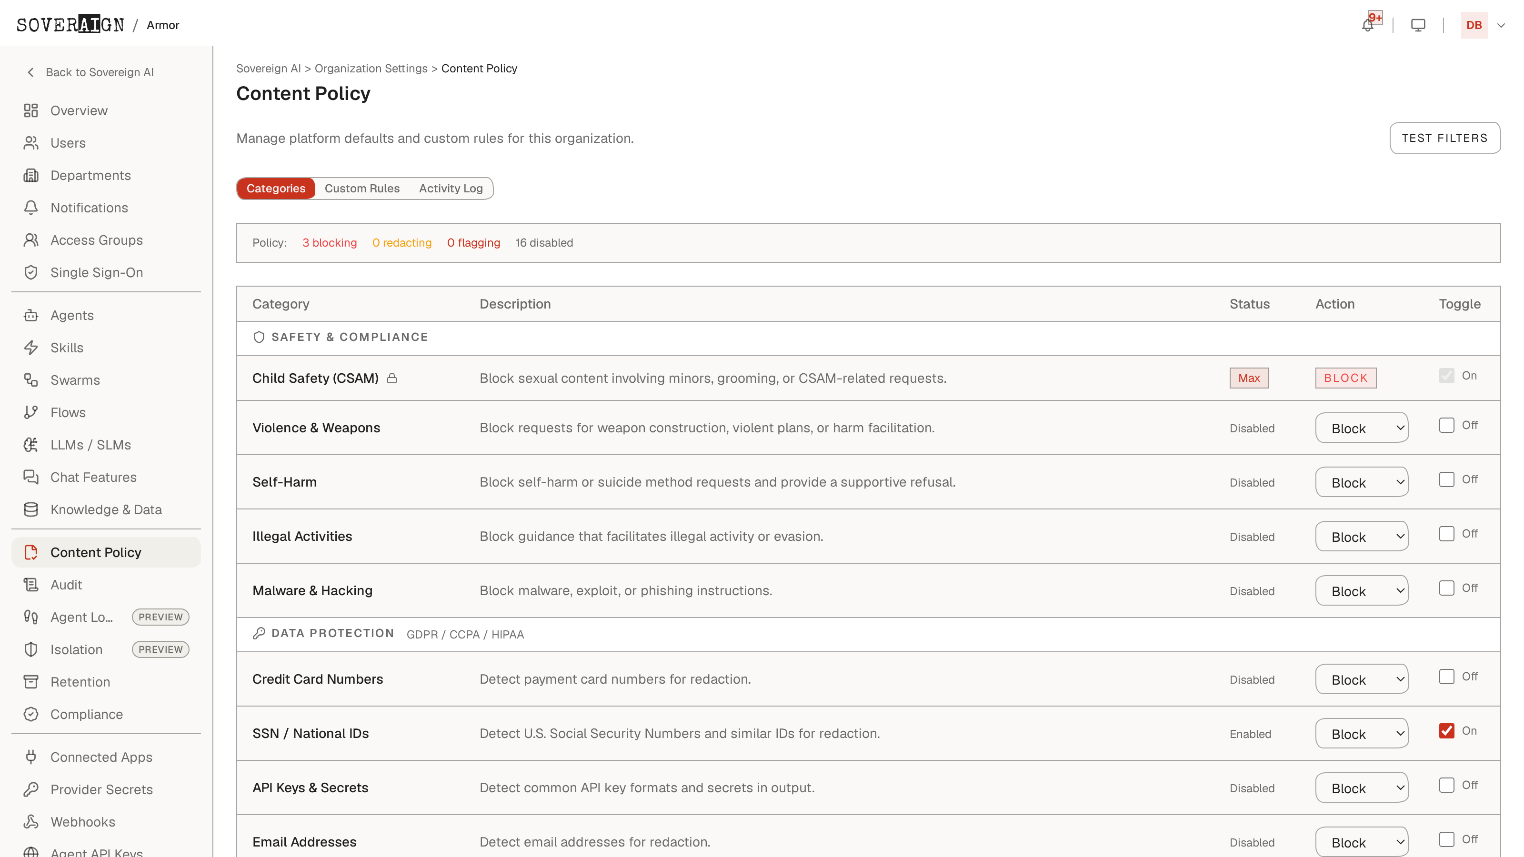
Task: Open Provider Secrets in sidebar
Action: (x=106, y=789)
